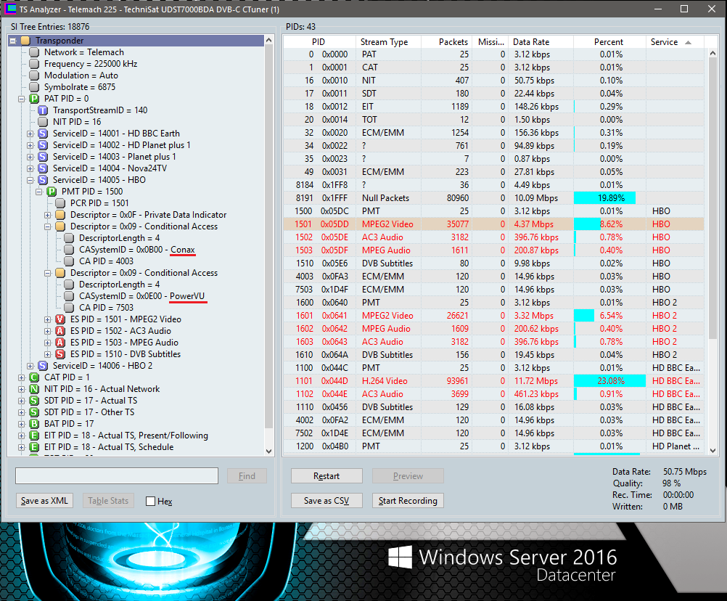Viewport: 727px width, 601px height.
Task: Click the green S icon for SDT PID 17 Actual TS
Action: pos(34,400)
